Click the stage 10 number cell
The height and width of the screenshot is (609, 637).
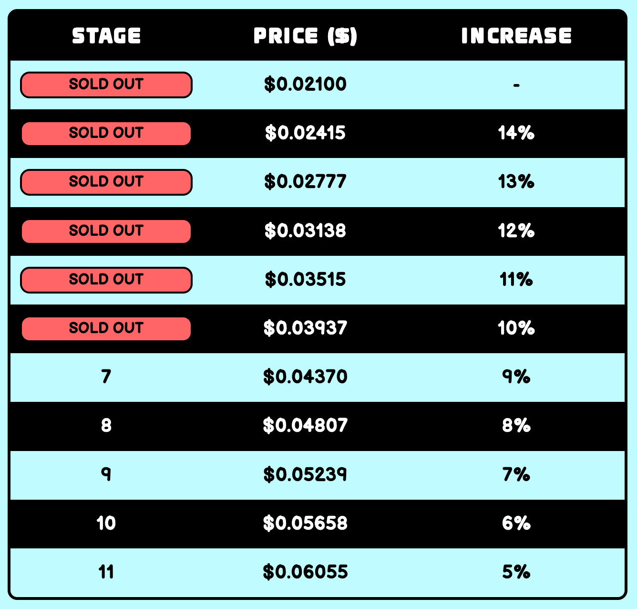(106, 523)
